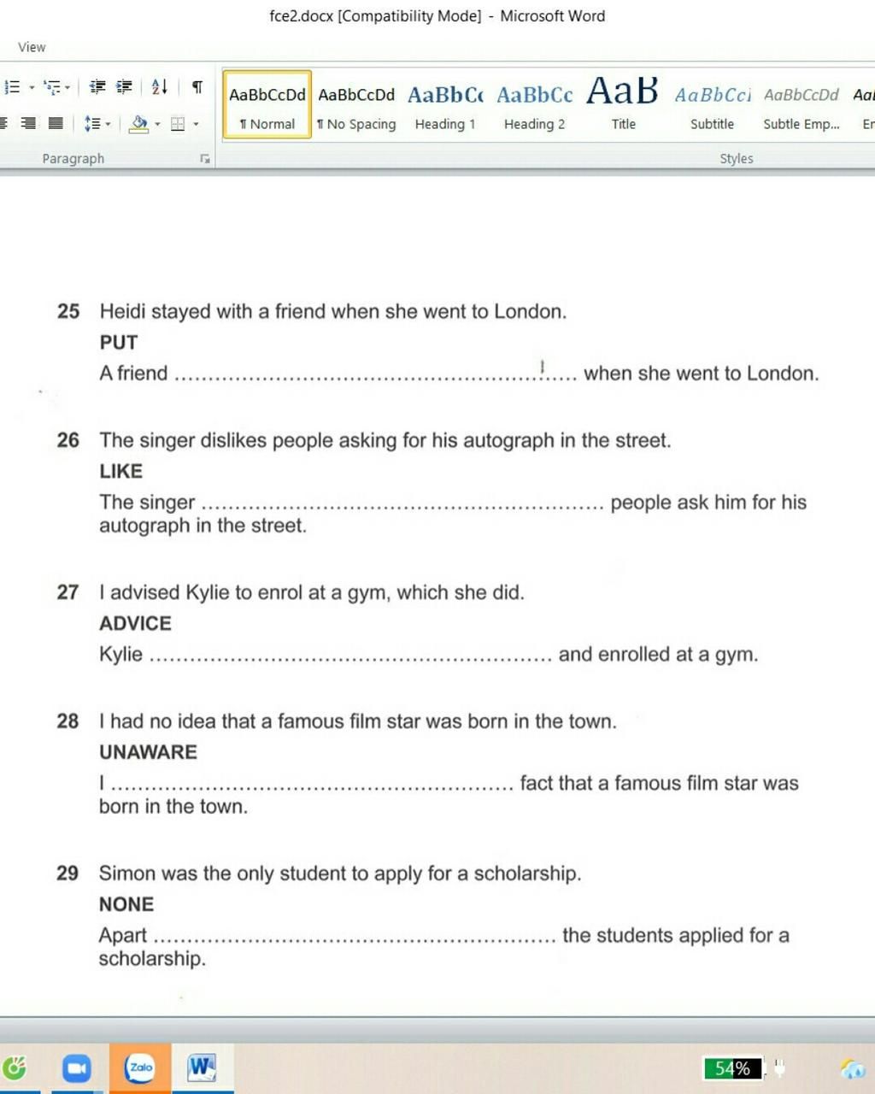This screenshot has width=875, height=1094.
Task: Apply the Subtitle style
Action: coord(712,104)
